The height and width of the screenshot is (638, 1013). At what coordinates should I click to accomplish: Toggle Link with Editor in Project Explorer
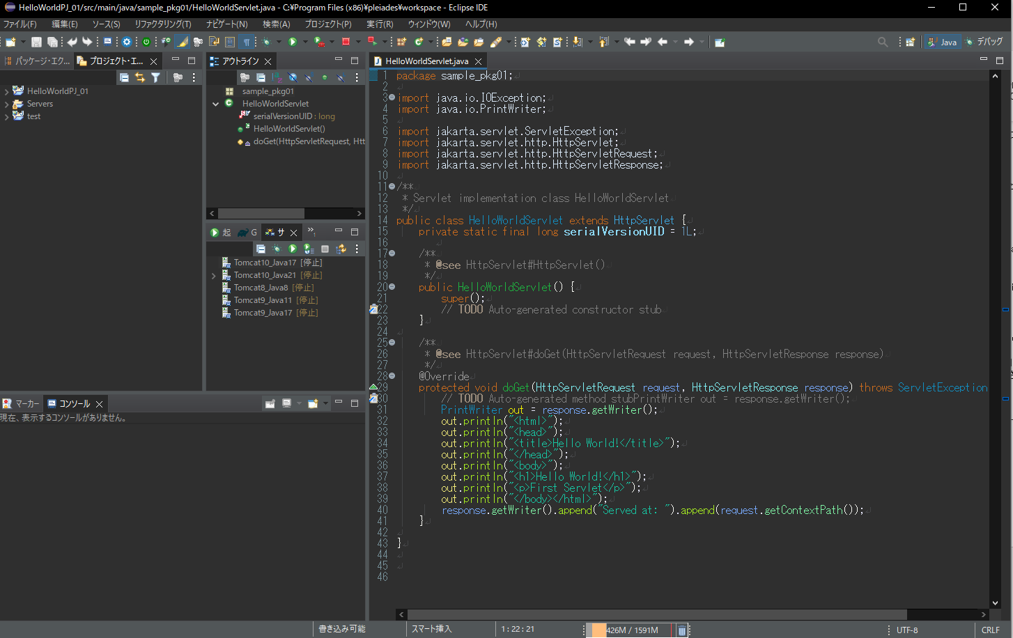140,77
